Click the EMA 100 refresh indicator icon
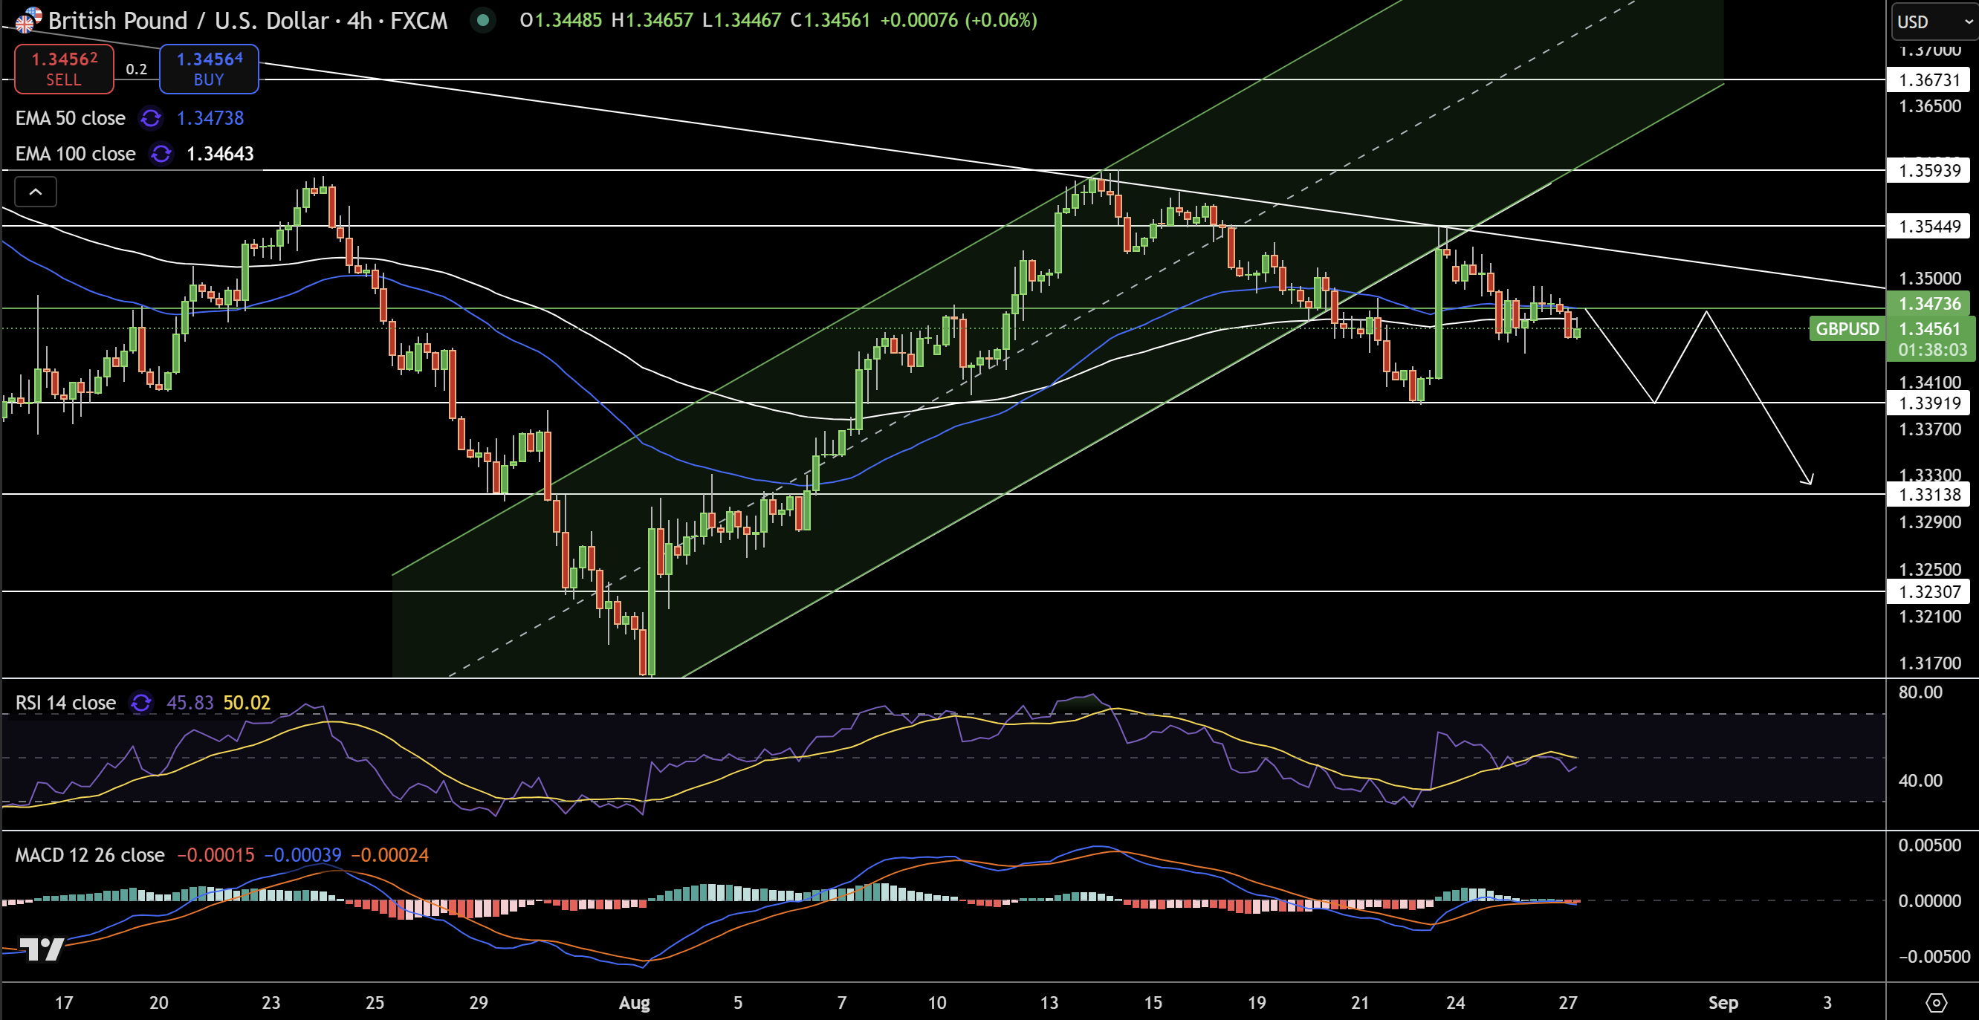This screenshot has width=1979, height=1020. [x=161, y=155]
